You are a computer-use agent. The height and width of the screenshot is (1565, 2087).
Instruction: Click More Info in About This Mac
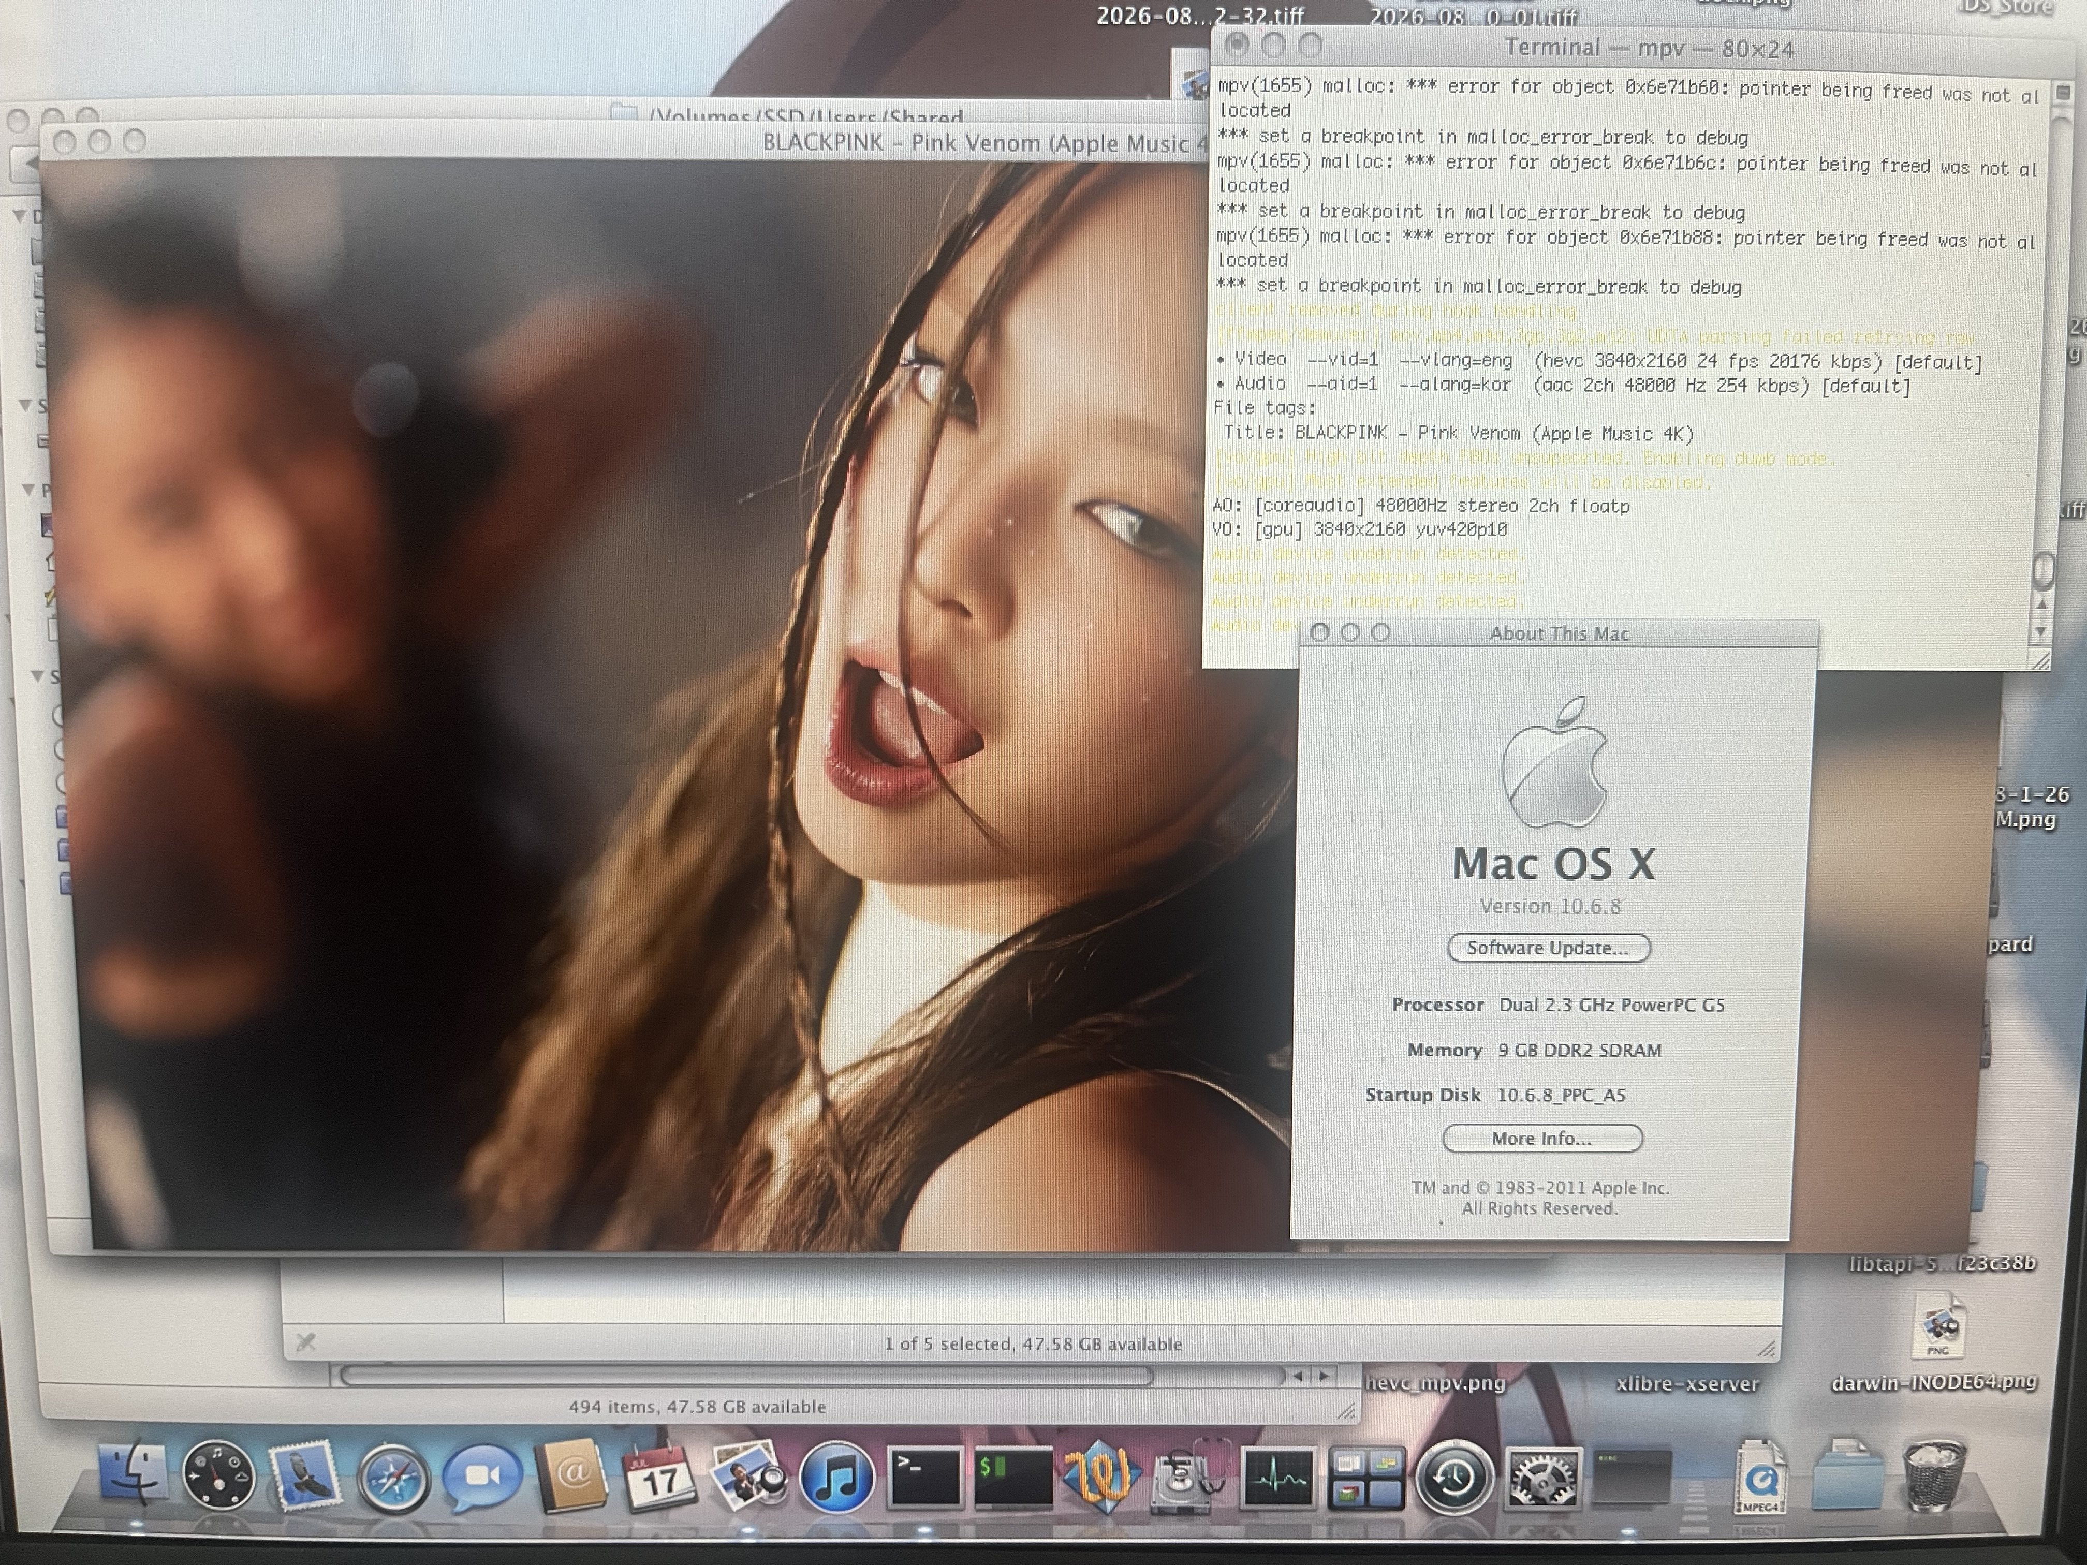point(1541,1139)
